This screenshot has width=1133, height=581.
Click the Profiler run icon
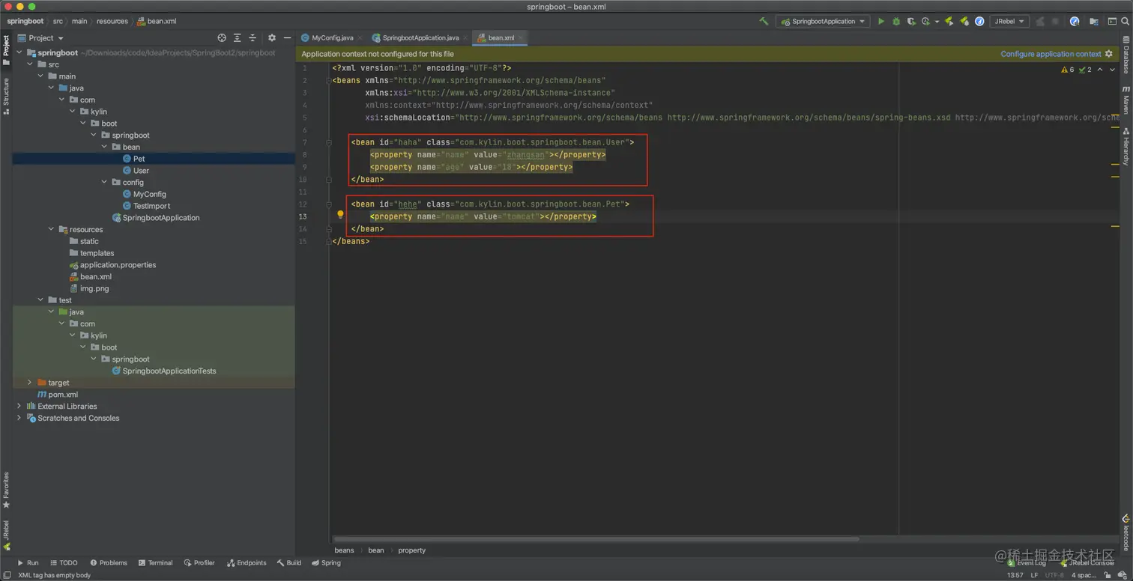pos(925,22)
